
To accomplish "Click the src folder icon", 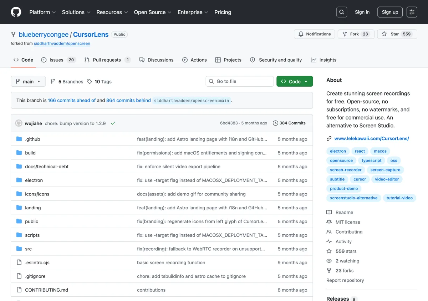I will point(19,249).
